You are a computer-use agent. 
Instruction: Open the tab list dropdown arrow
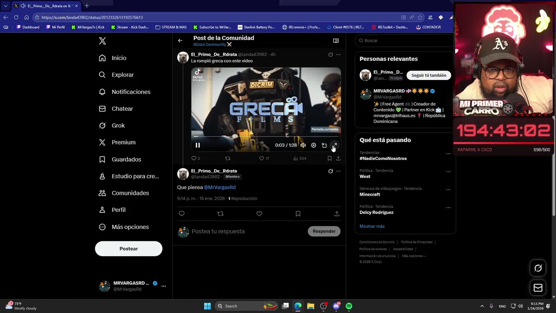click(6, 6)
